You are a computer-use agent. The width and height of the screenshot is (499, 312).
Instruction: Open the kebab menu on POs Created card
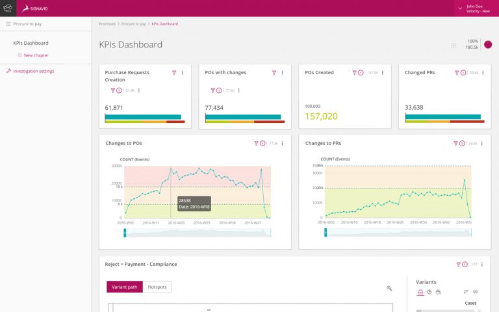(383, 73)
